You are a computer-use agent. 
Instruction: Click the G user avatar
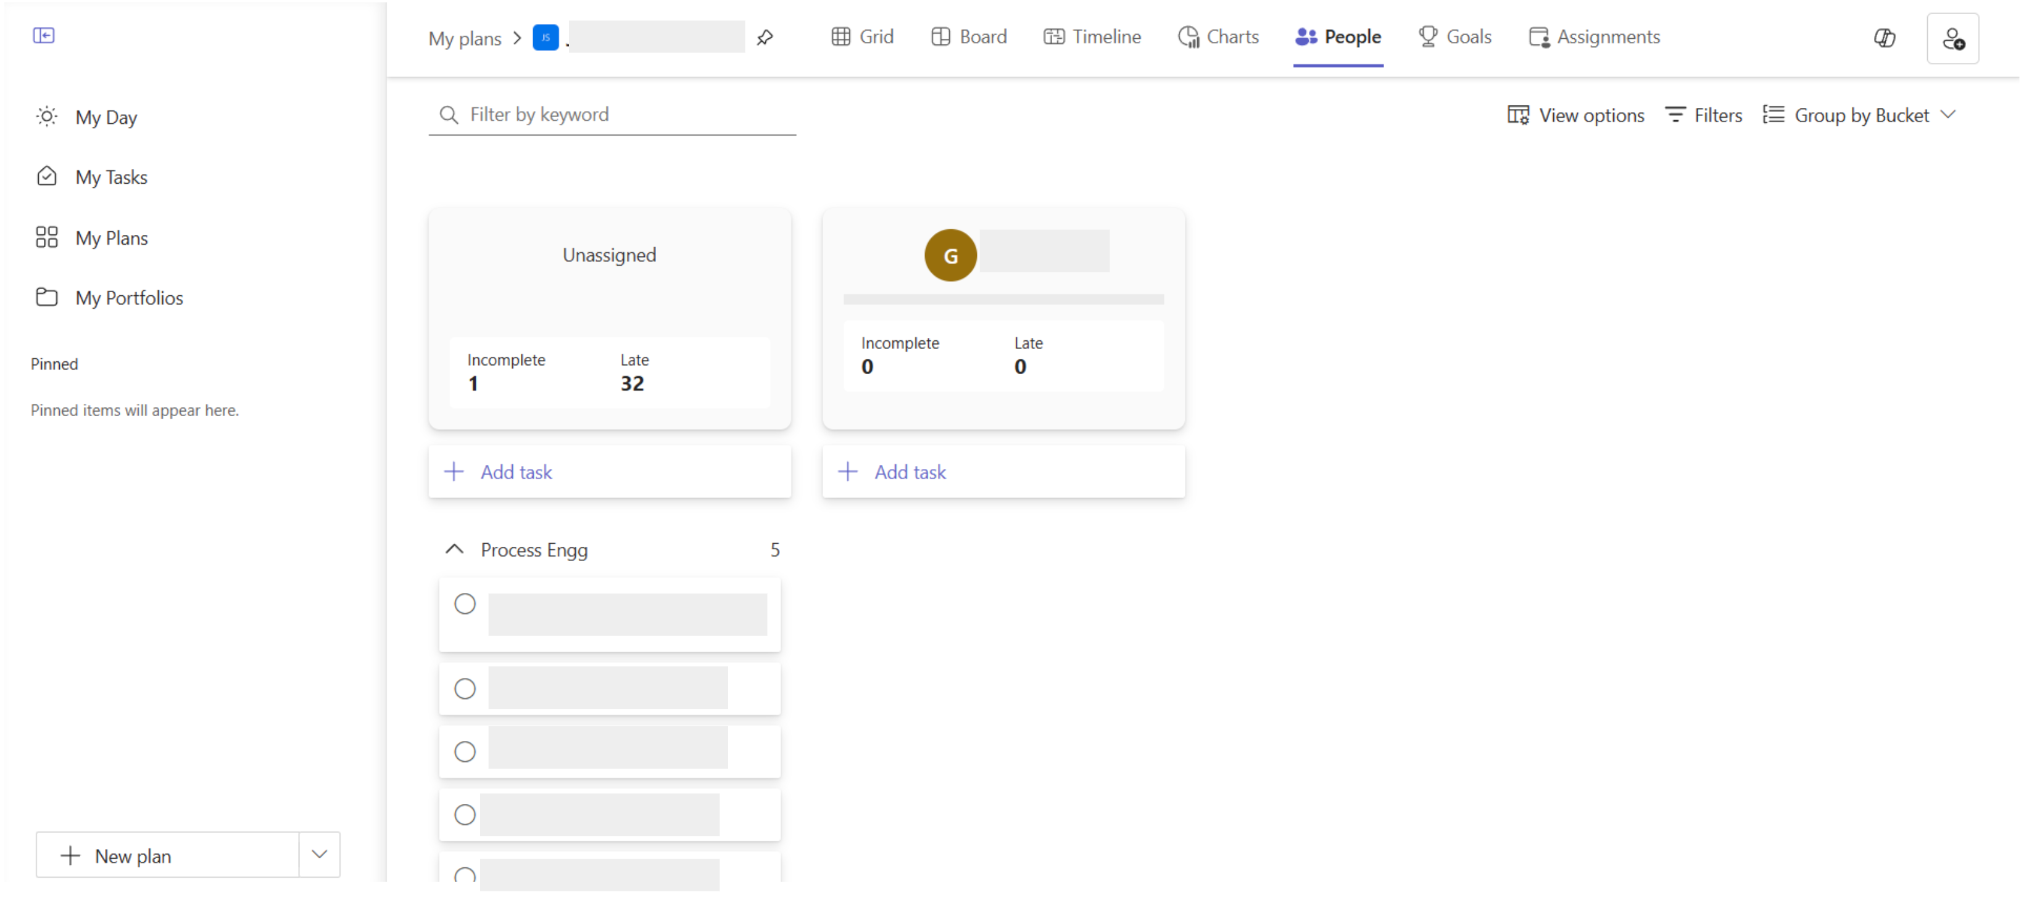tap(950, 255)
